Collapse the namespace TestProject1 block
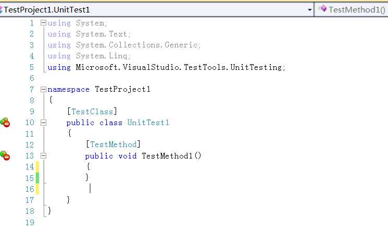 coord(43,89)
